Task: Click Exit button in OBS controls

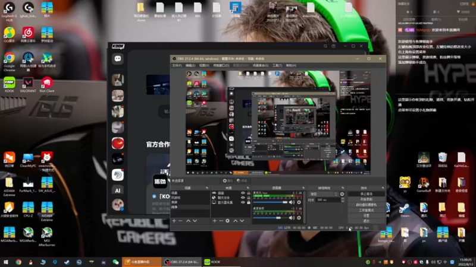Action: (367, 221)
